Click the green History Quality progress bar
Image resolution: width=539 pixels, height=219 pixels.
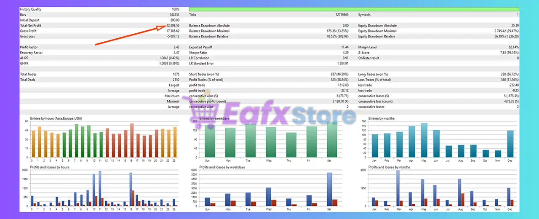354,9
